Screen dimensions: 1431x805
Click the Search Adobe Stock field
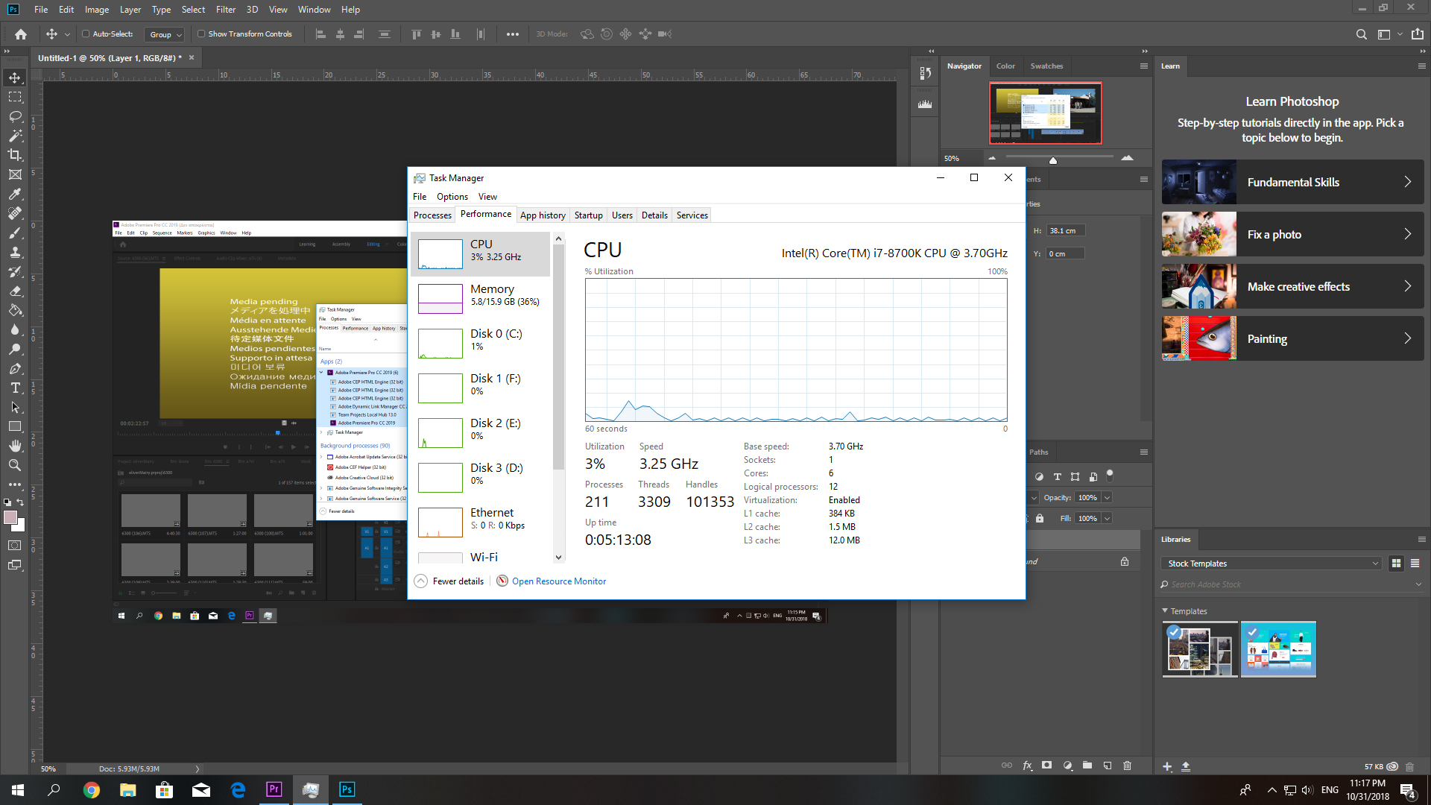click(1291, 584)
